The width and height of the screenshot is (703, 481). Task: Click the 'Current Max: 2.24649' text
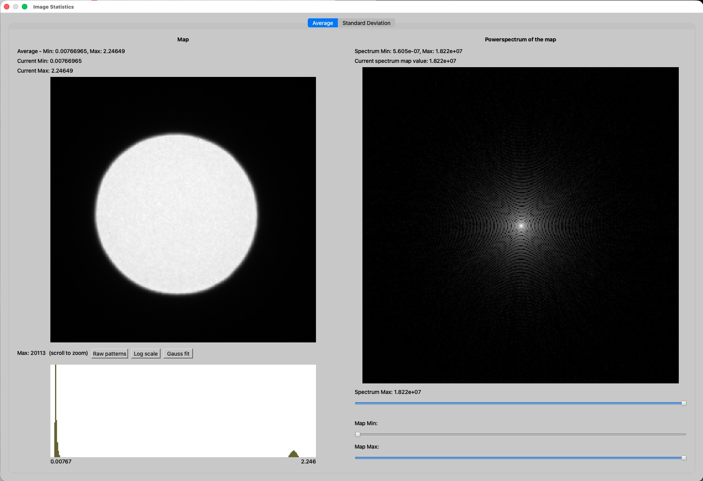click(x=45, y=71)
